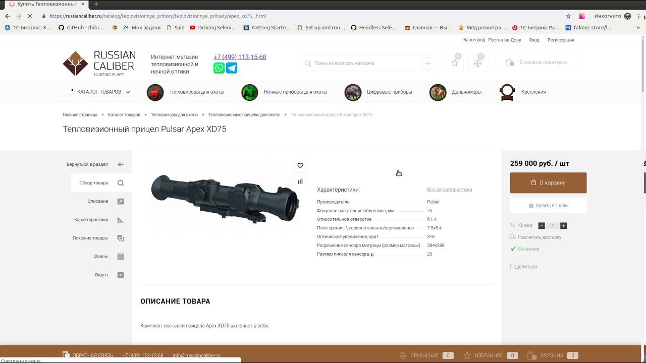
Task: Go to Тепловизионные прицелы для охоты breadcrumb
Action: pos(244,115)
